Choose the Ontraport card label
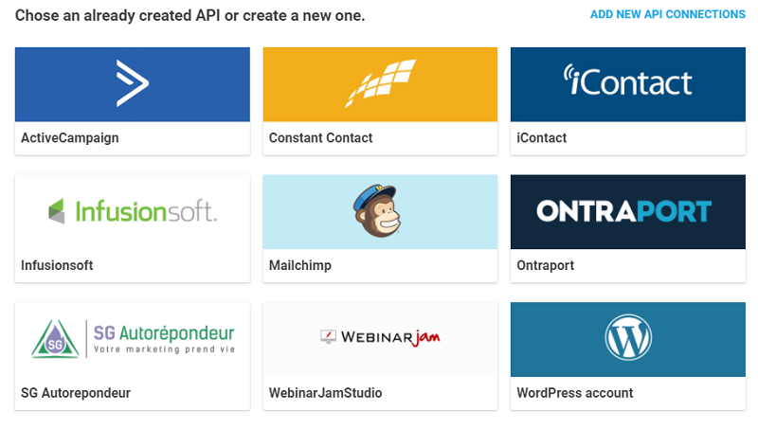 tap(546, 266)
